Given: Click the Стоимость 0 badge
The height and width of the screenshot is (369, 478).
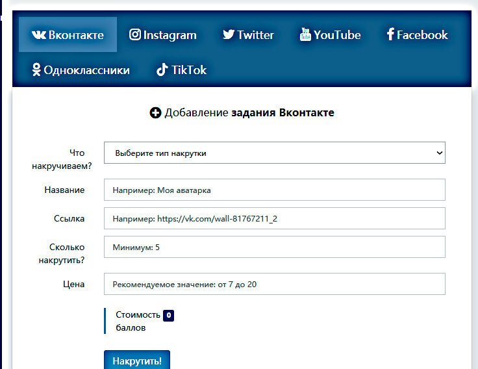Looking at the screenshot, I should [169, 315].
